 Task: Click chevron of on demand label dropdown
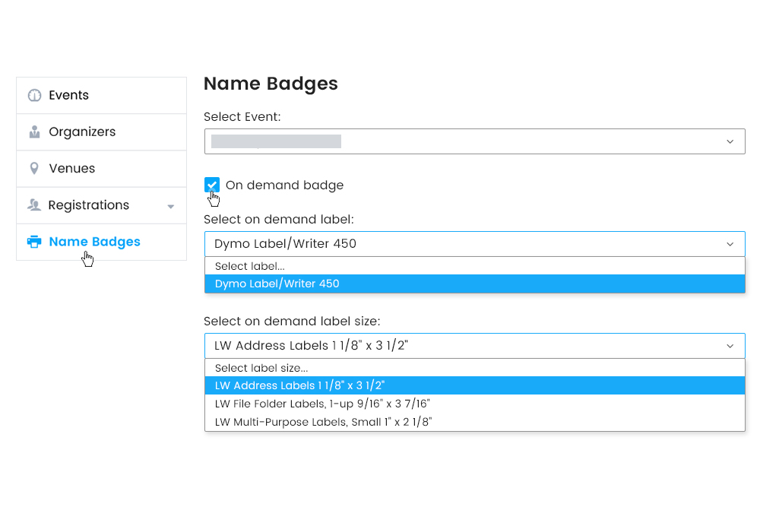pyautogui.click(x=730, y=244)
